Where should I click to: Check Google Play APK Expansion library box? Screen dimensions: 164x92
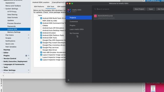[x=41, y=40]
